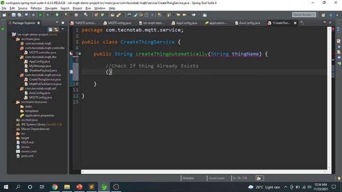Switch to the Spring perspective icon

pos(331,15)
